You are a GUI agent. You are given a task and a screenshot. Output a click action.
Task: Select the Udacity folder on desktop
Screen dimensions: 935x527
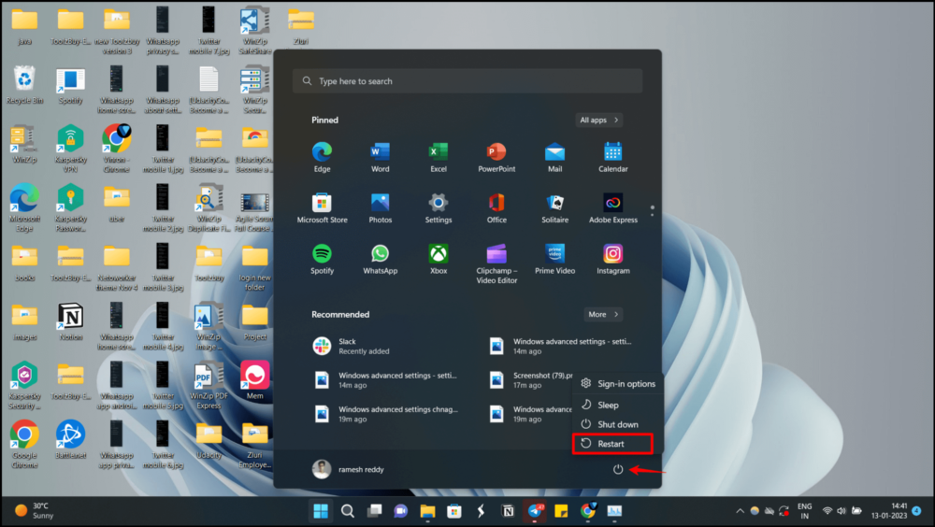pyautogui.click(x=209, y=440)
